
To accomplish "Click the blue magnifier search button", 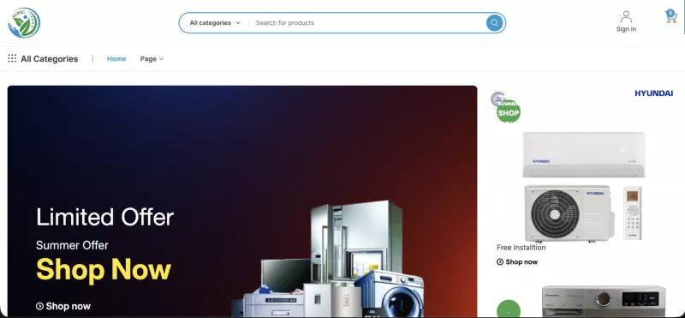I will [x=494, y=23].
